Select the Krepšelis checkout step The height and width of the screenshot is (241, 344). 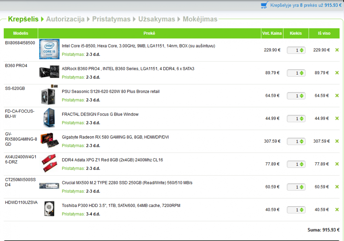pos(23,19)
